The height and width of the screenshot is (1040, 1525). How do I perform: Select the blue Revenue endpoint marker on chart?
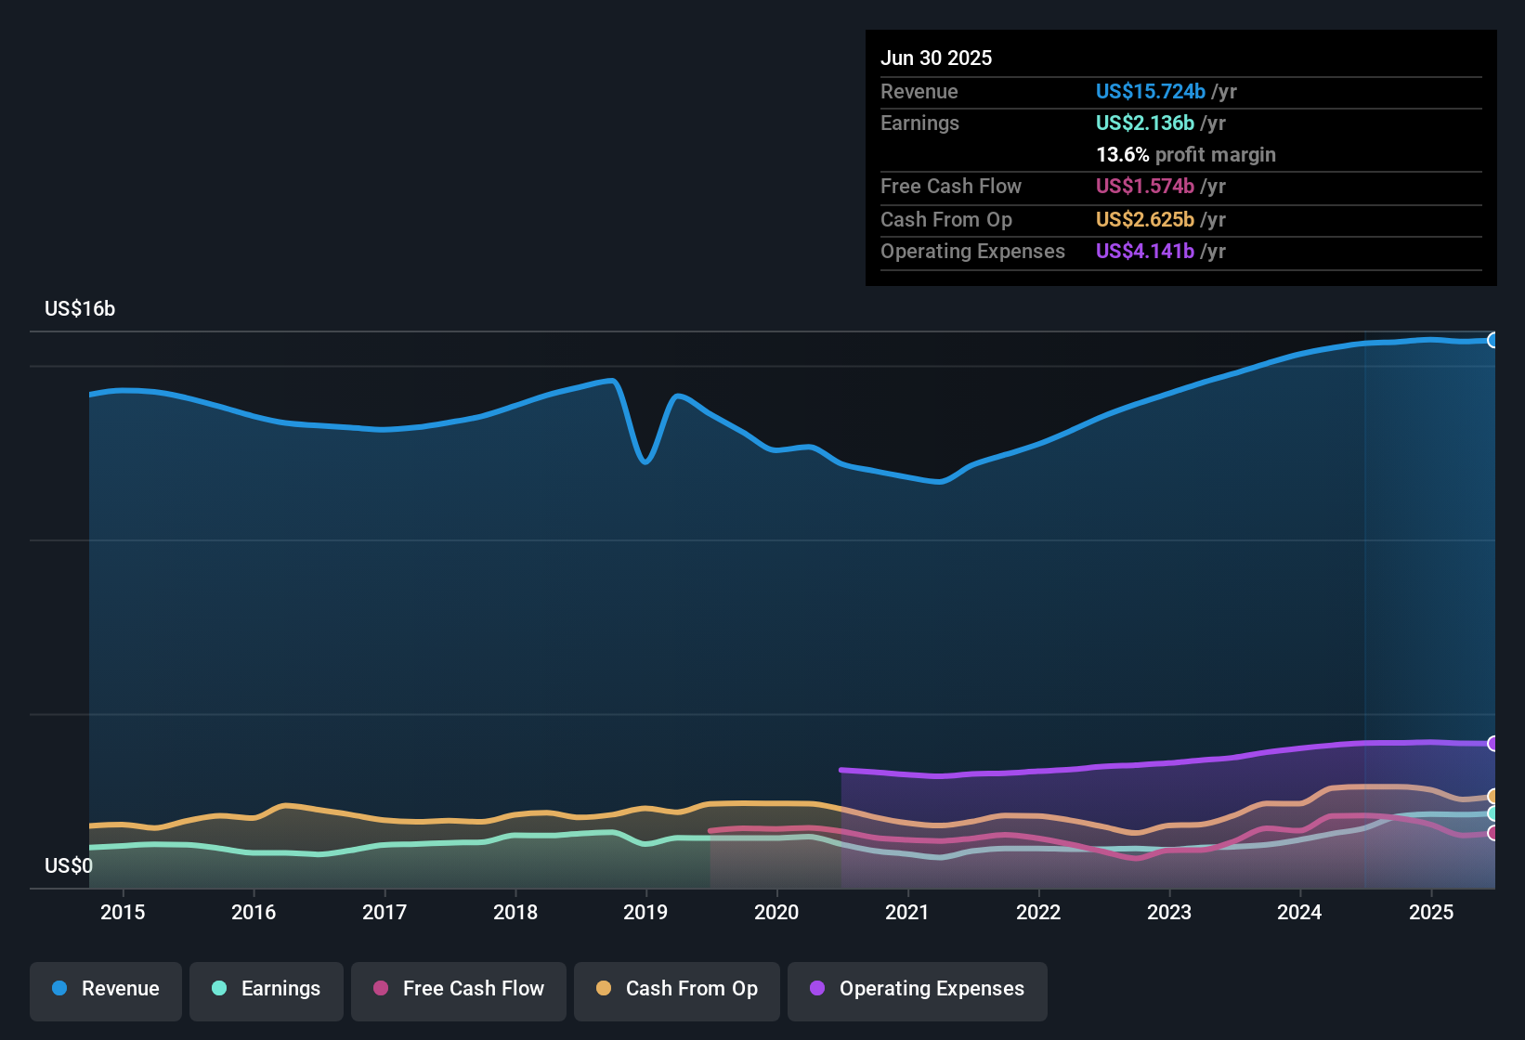point(1492,340)
